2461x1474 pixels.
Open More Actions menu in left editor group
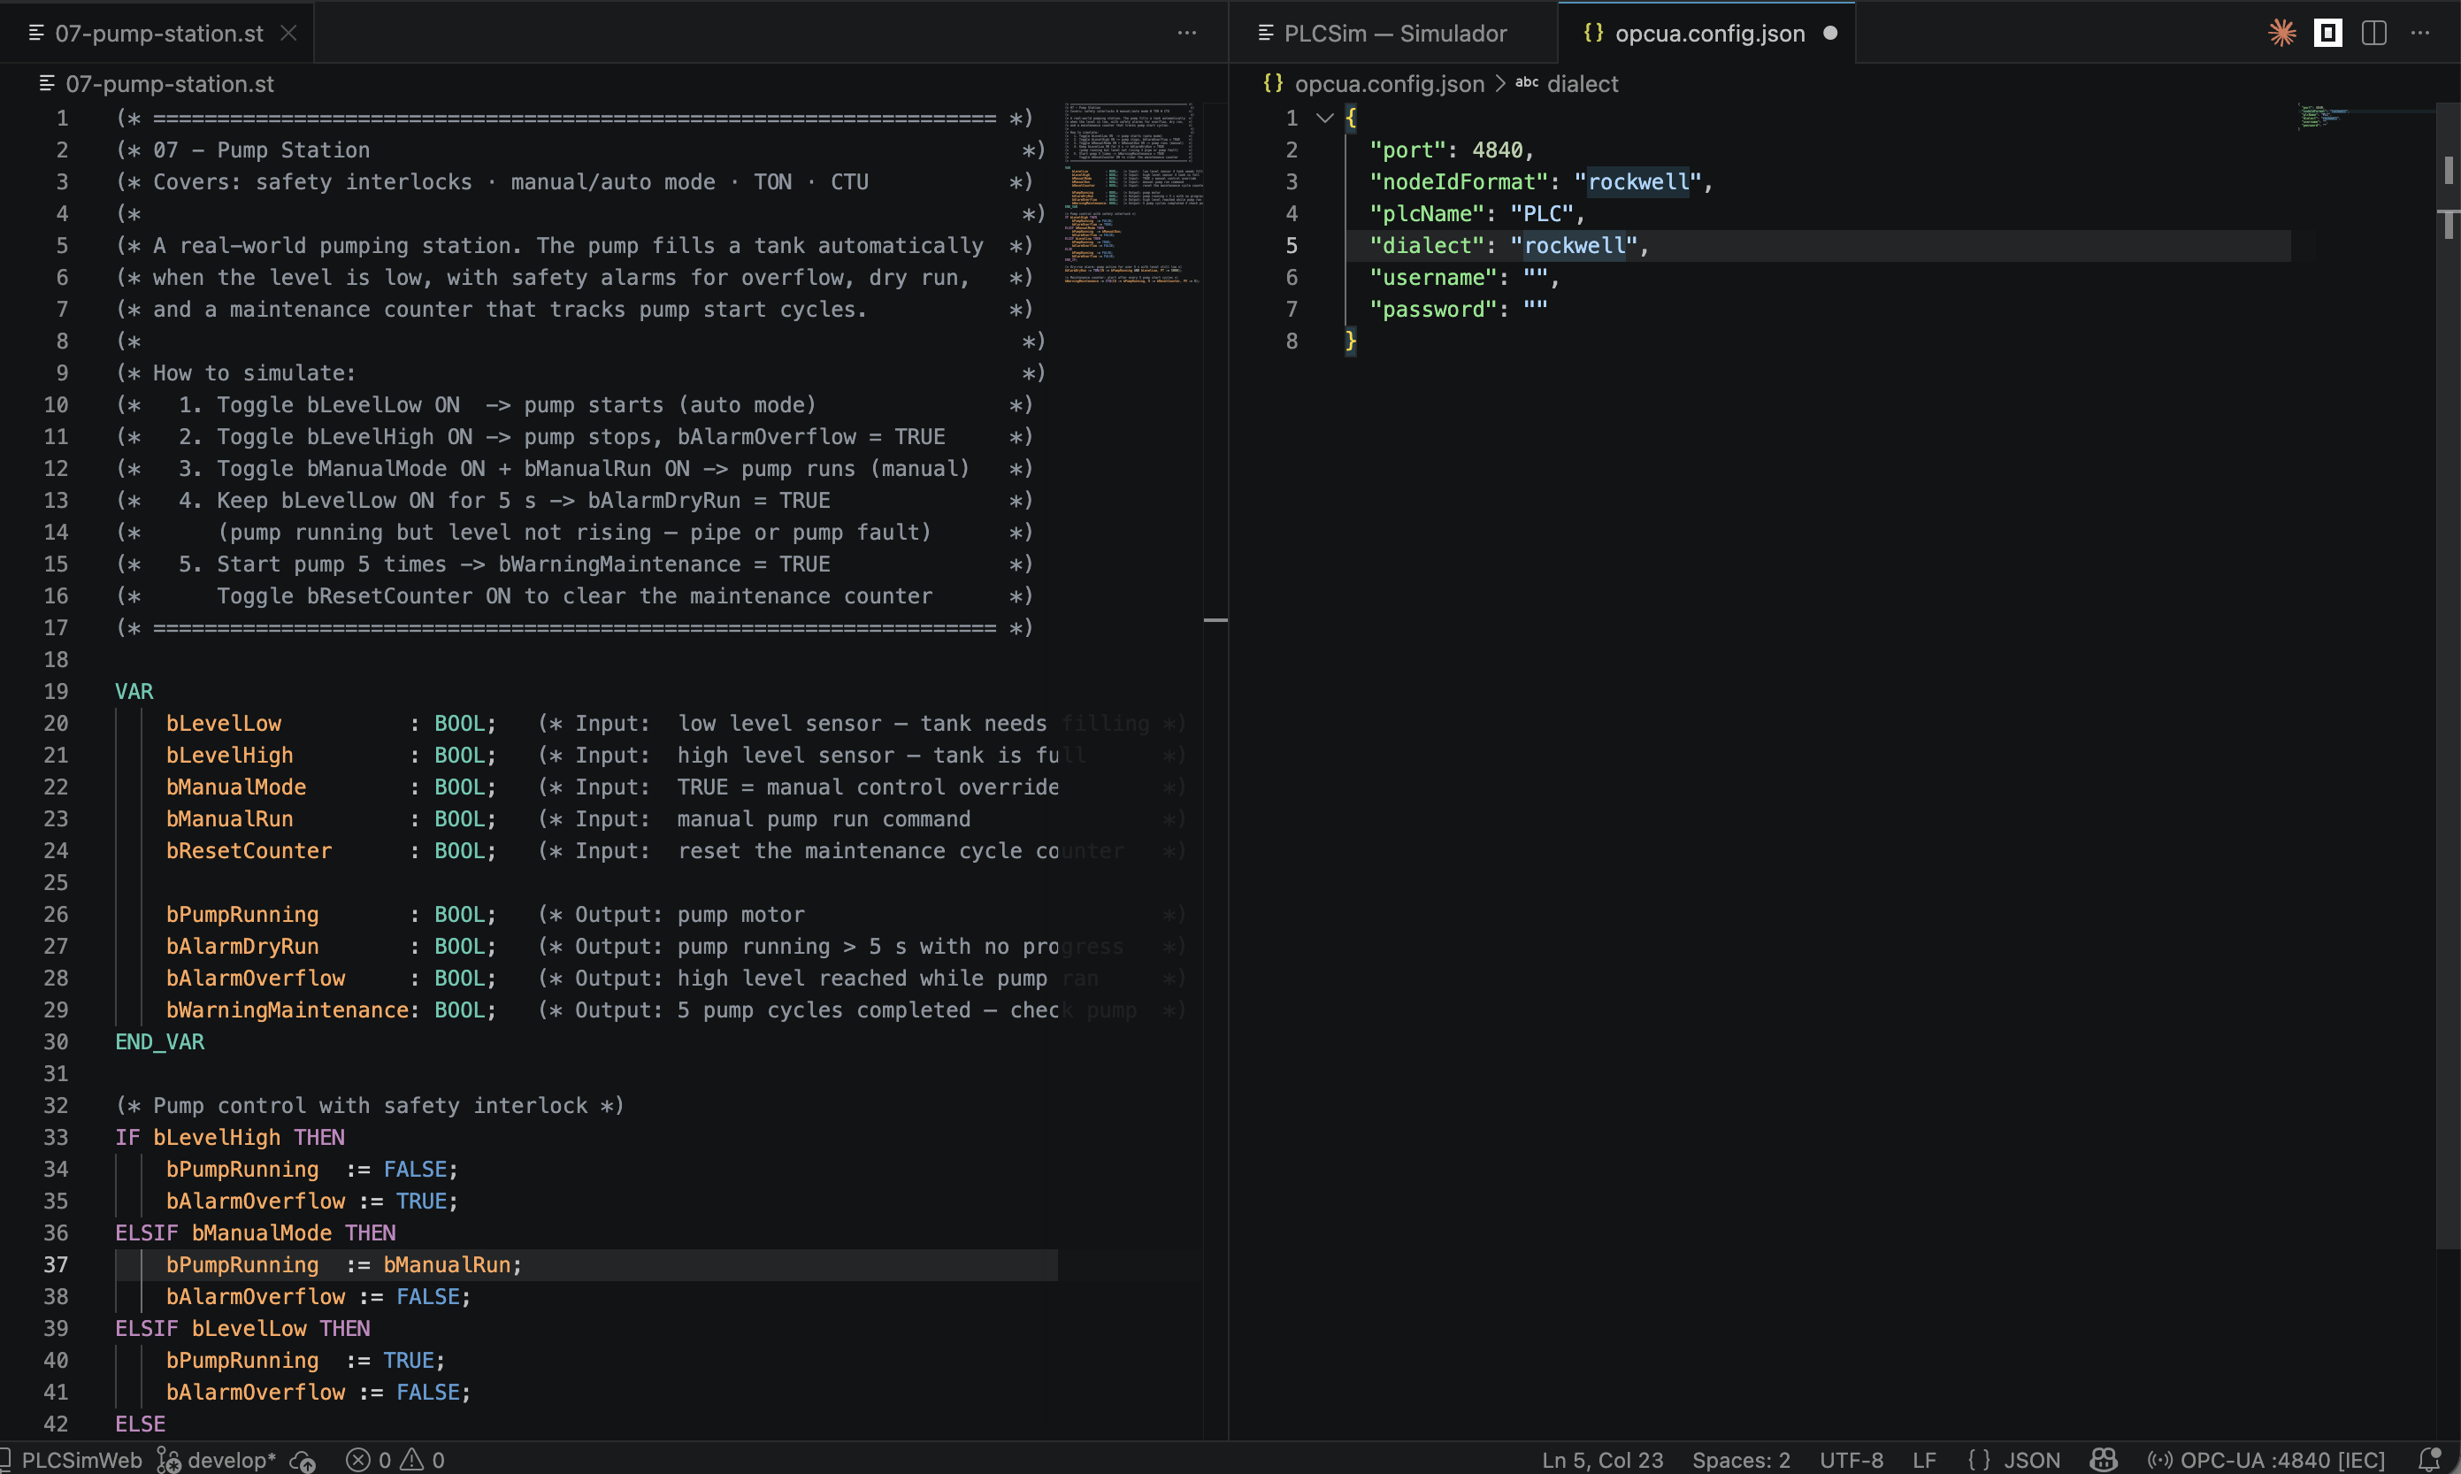click(1187, 33)
